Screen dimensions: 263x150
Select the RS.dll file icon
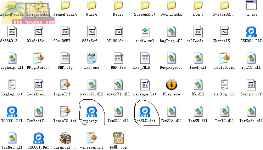click(x=198, y=85)
